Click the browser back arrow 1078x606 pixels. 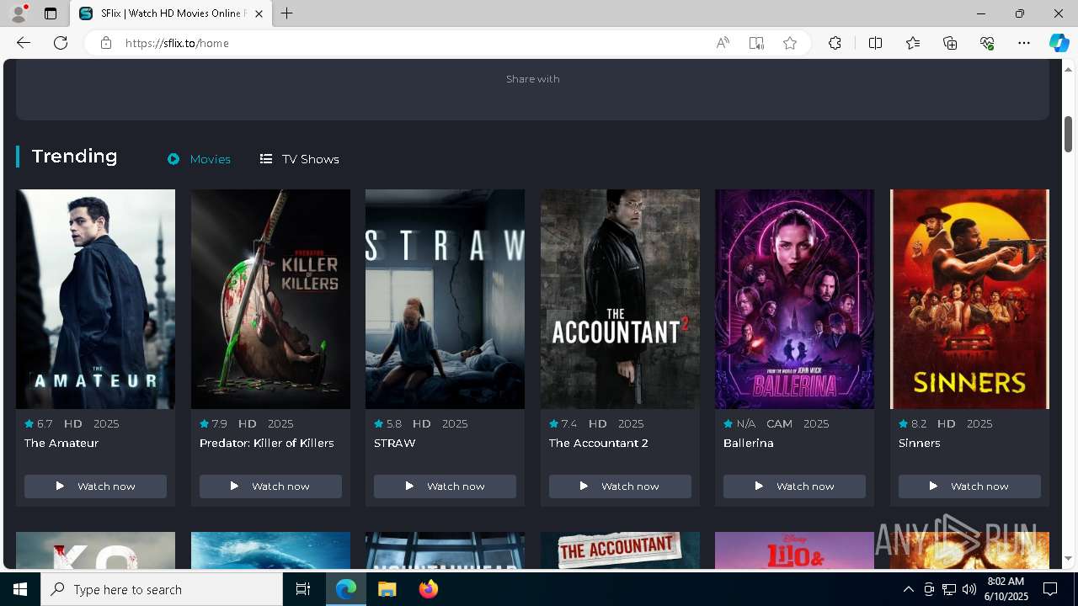coord(24,43)
